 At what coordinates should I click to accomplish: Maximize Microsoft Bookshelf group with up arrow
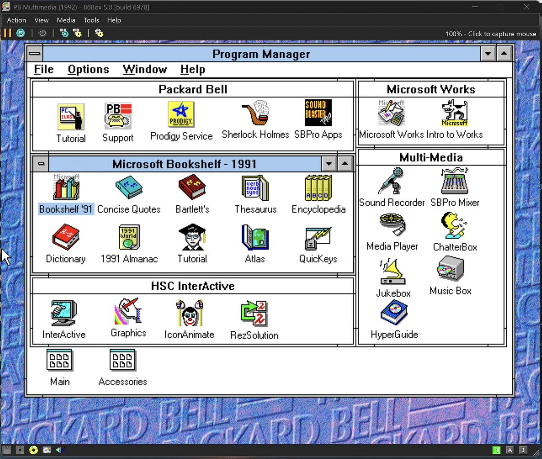345,164
